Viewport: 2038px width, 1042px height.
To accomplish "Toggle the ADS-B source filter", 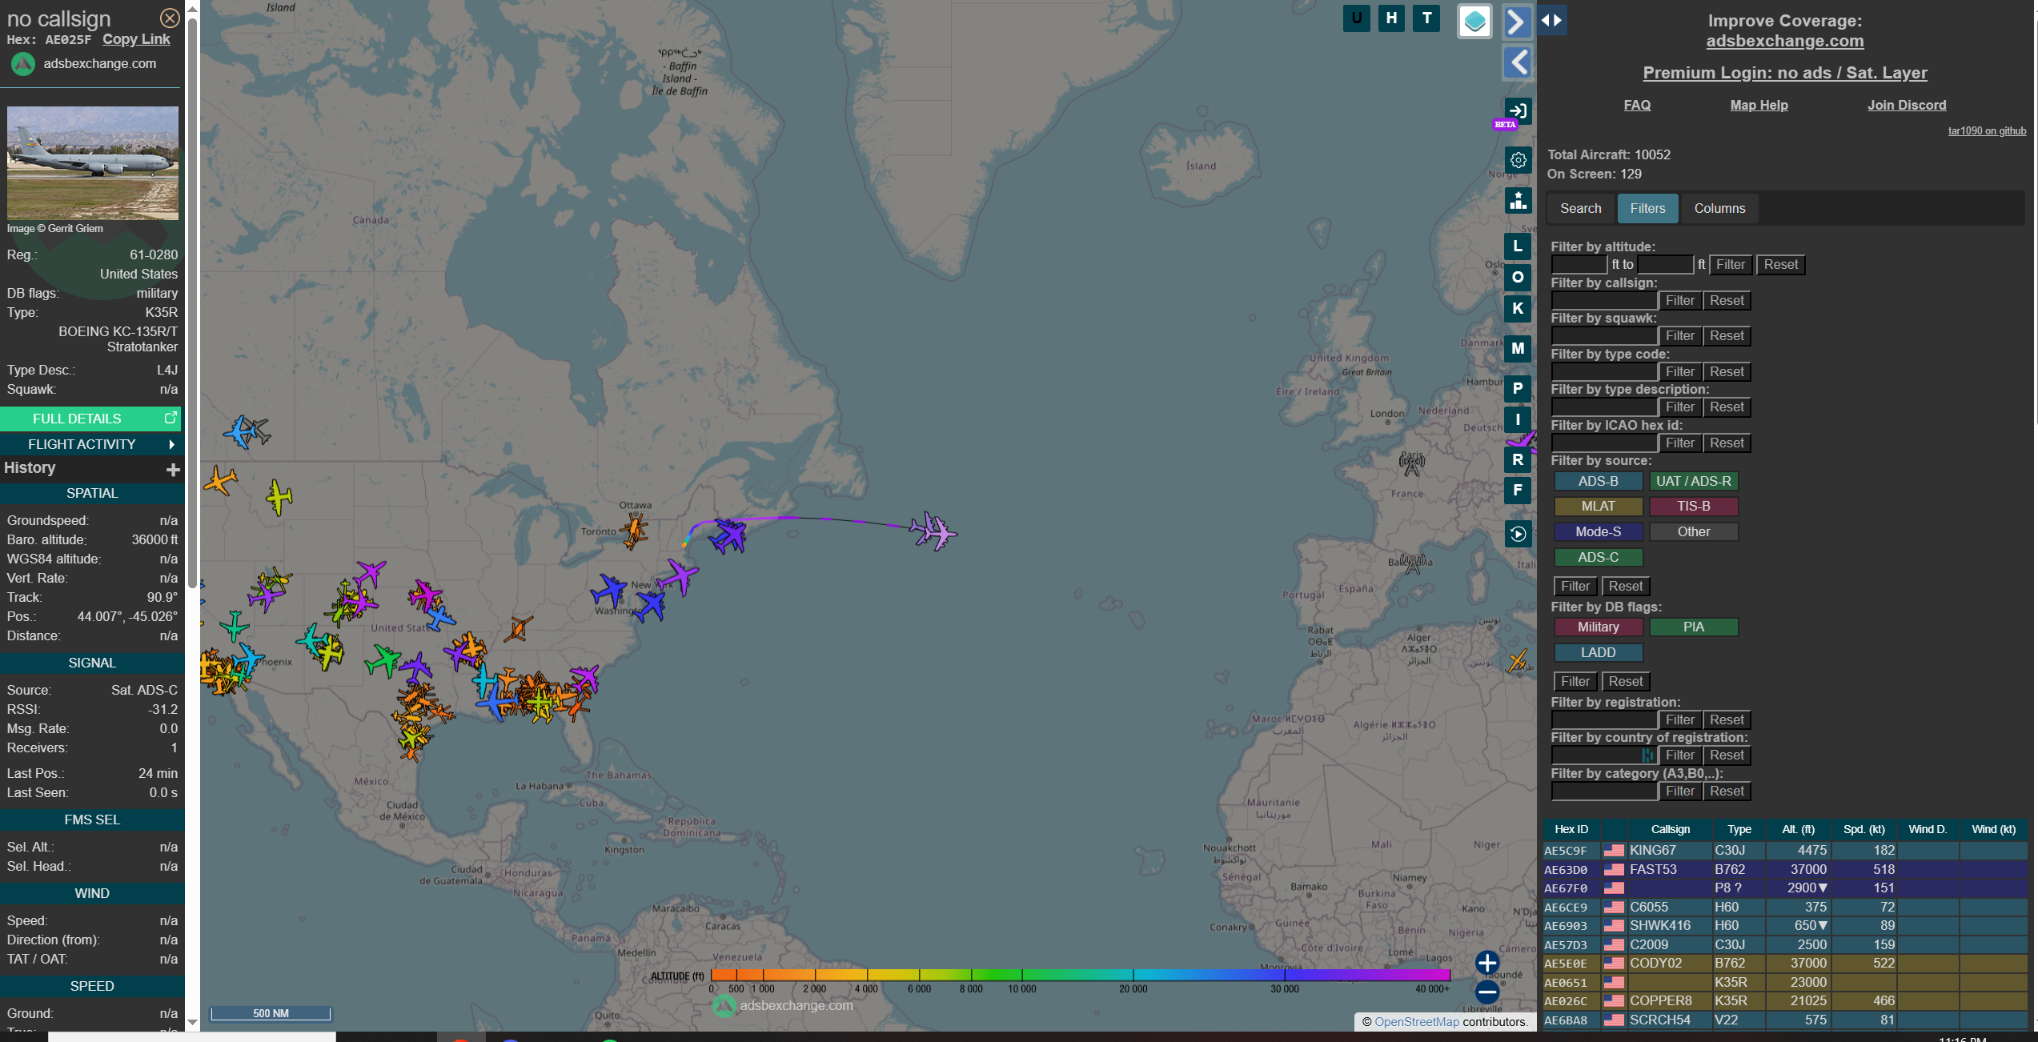I will tap(1598, 482).
